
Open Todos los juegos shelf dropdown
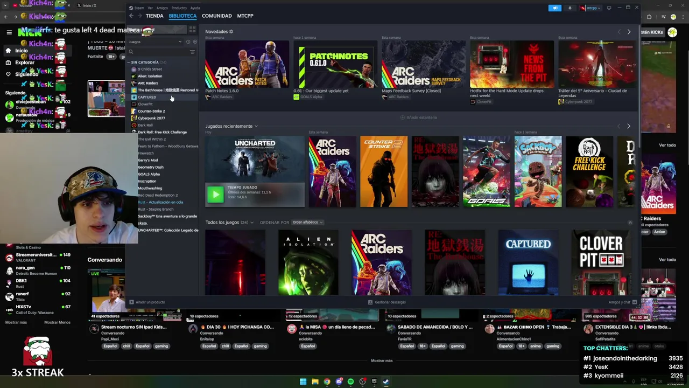point(251,223)
